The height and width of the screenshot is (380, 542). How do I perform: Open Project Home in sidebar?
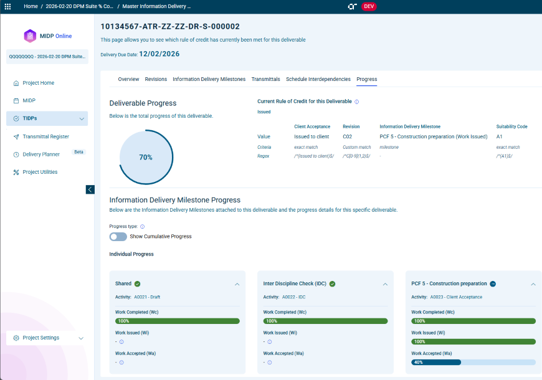tap(39, 83)
